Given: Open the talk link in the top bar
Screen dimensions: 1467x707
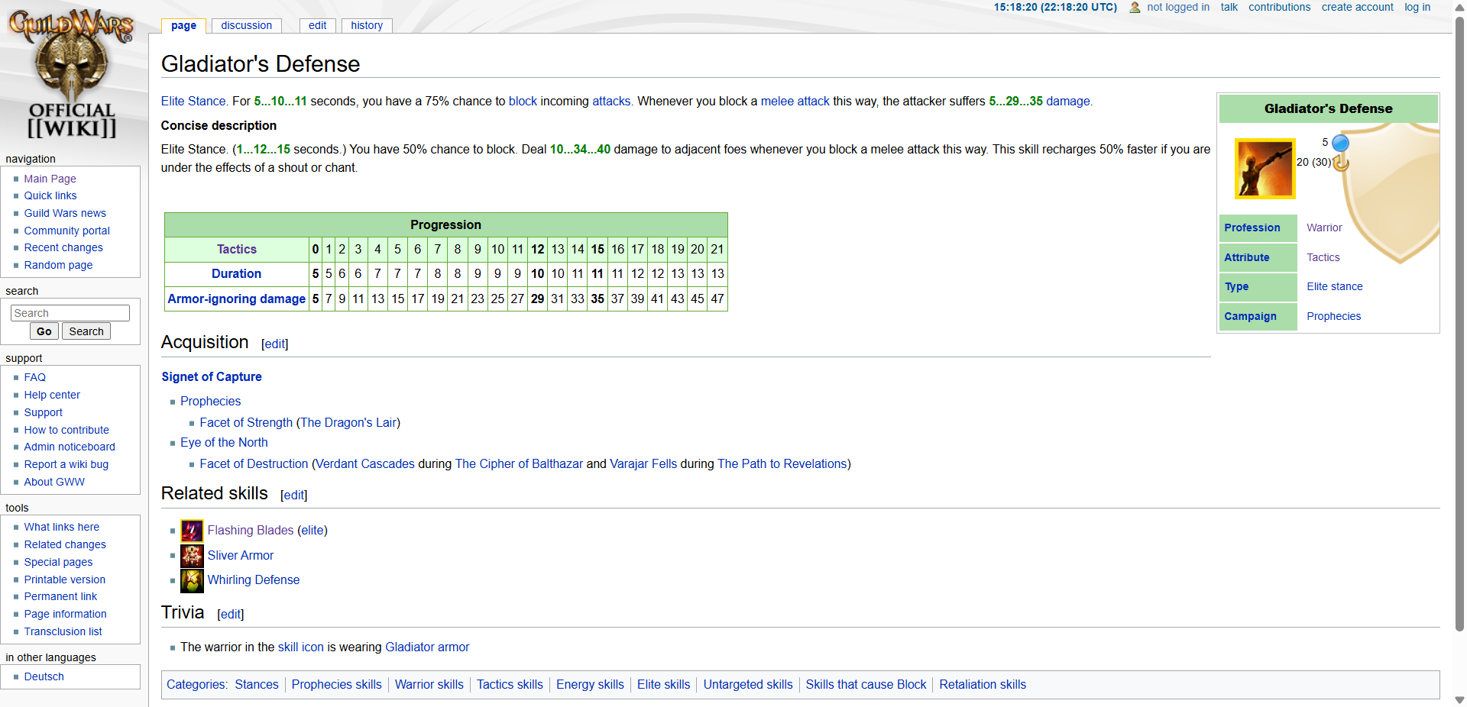Looking at the screenshot, I should tap(1229, 7).
